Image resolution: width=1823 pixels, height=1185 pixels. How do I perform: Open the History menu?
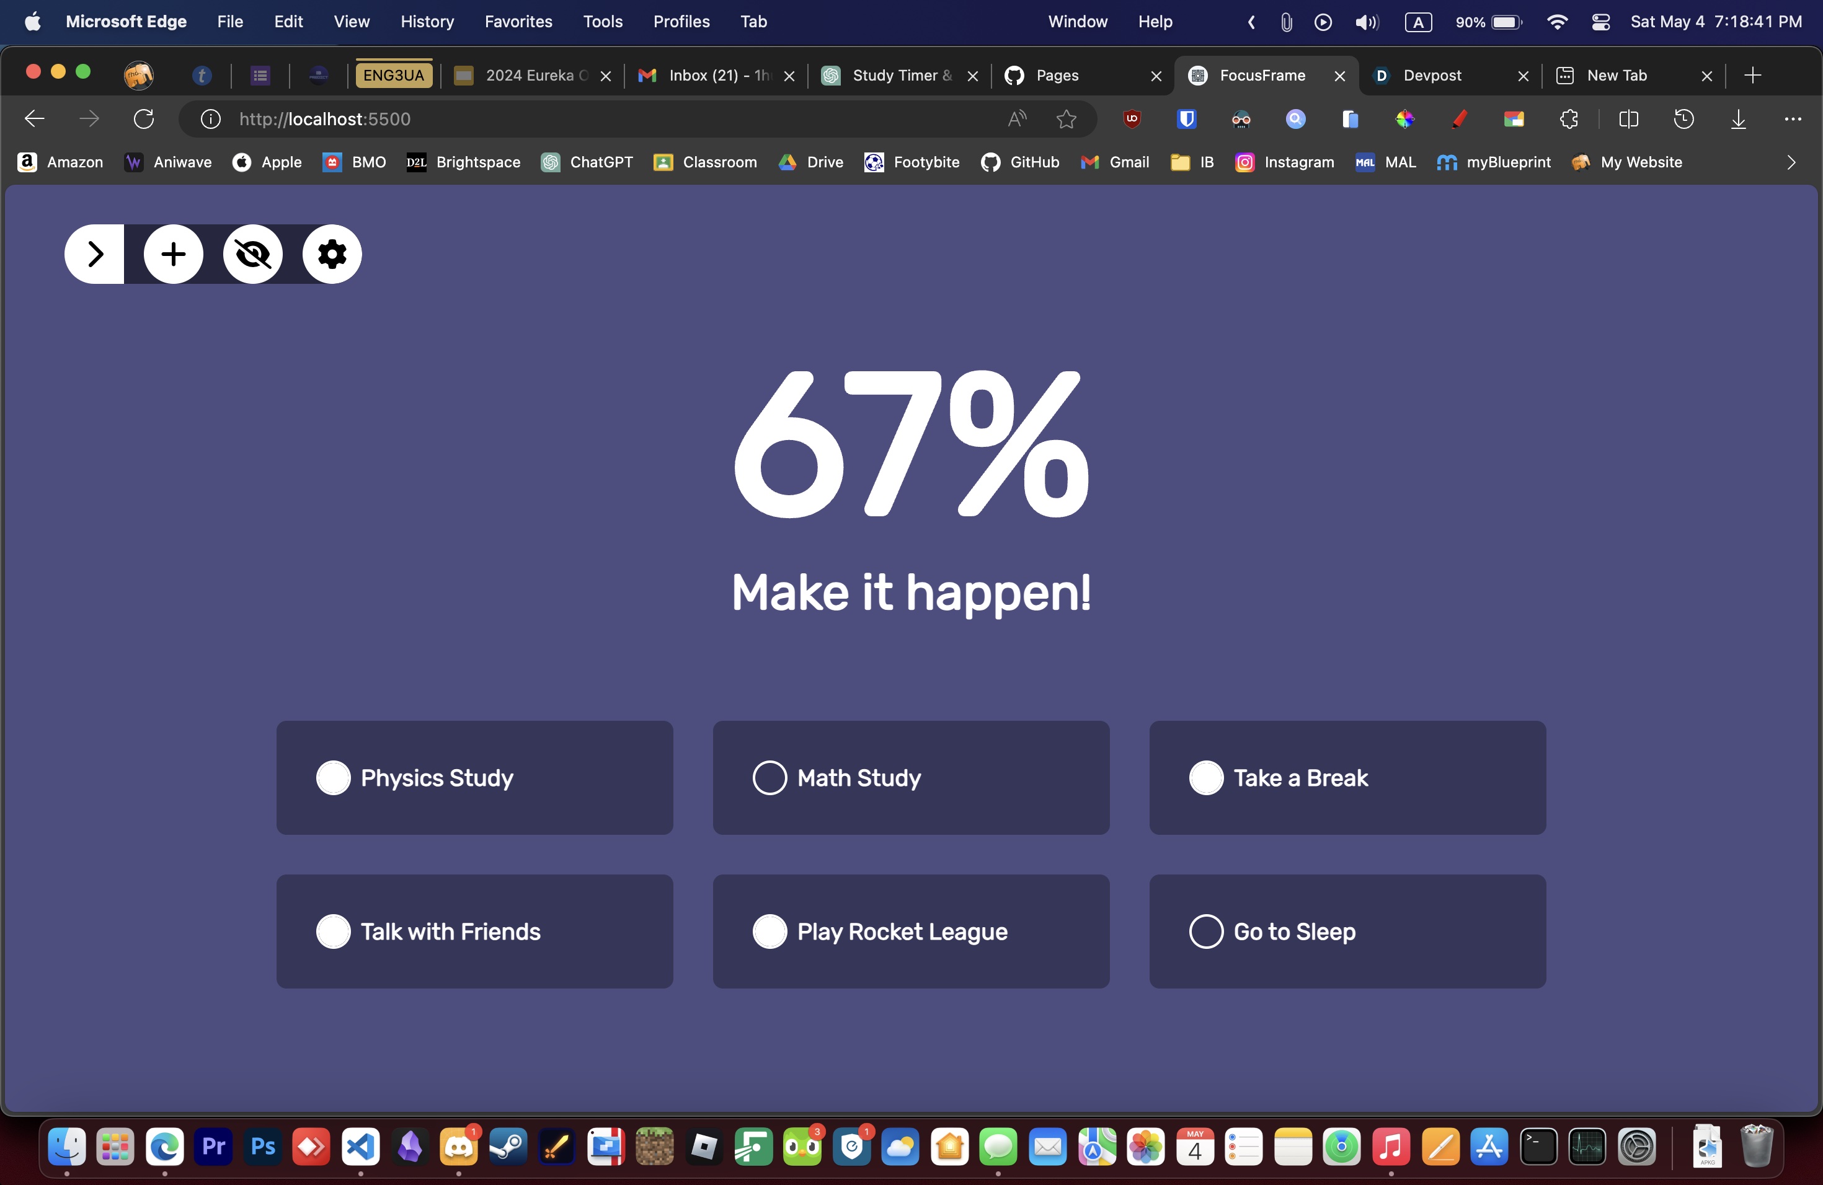tap(427, 22)
